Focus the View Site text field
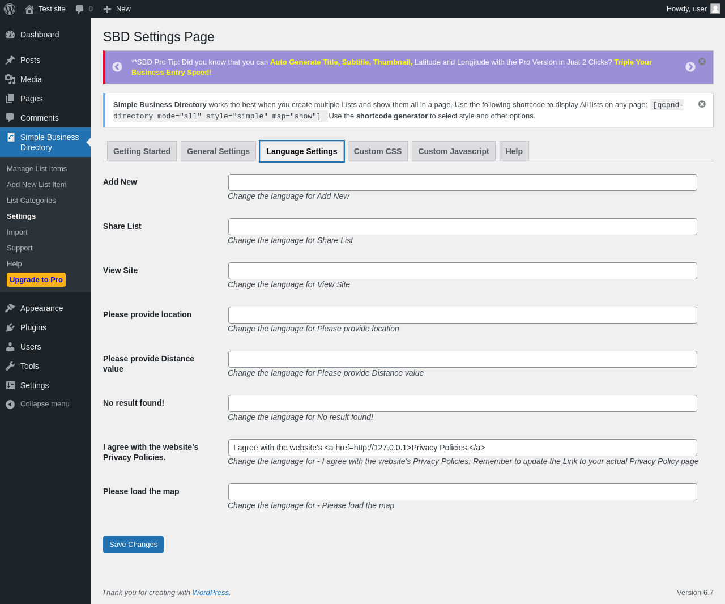Screen dimensions: 725x604 pos(463,271)
